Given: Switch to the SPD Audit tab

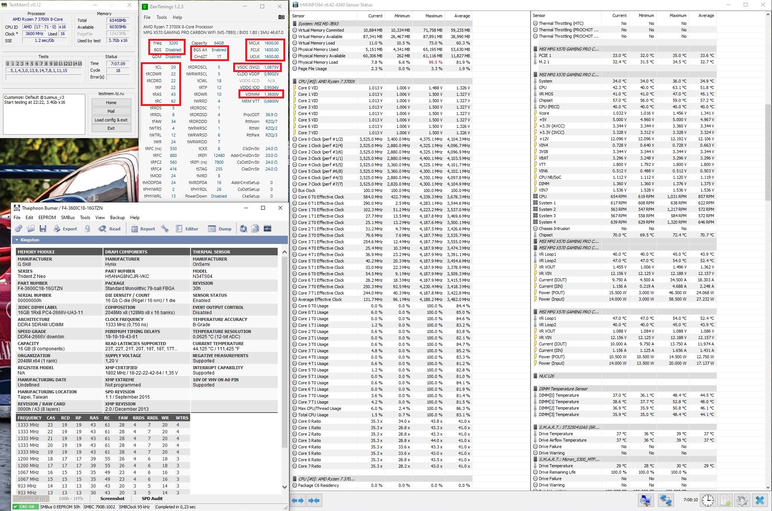Looking at the screenshot, I should [x=152, y=499].
